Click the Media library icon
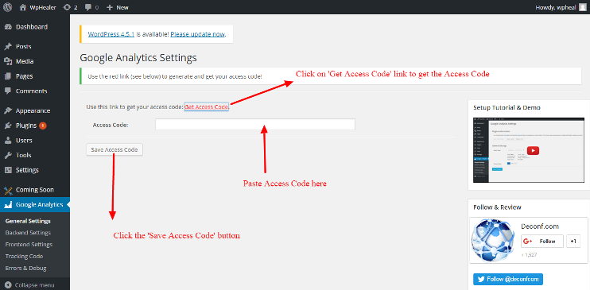 [x=8, y=61]
